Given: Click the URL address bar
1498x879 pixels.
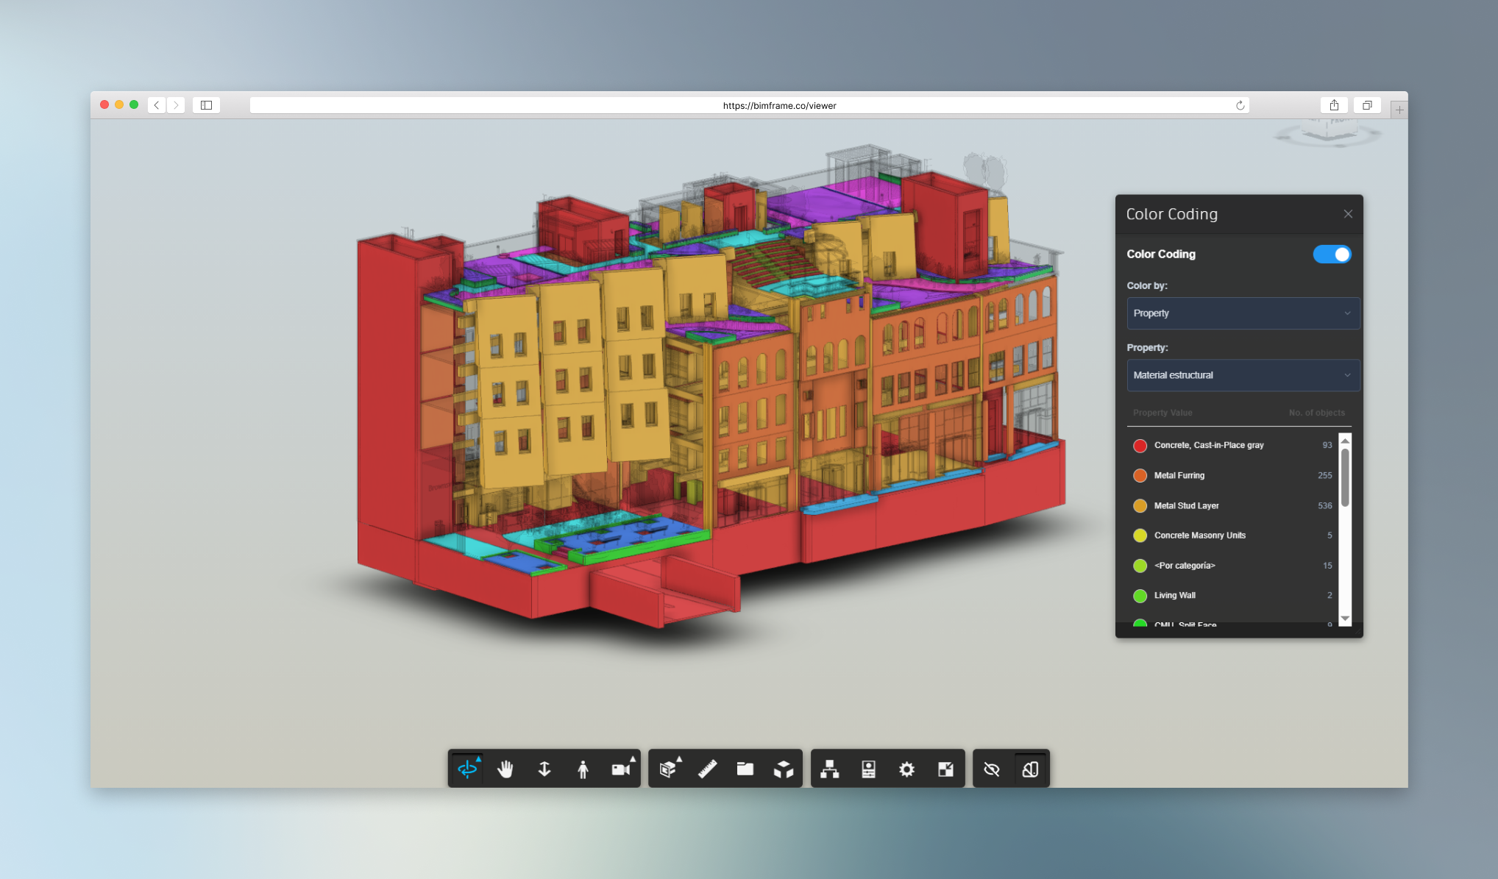Looking at the screenshot, I should tap(749, 105).
